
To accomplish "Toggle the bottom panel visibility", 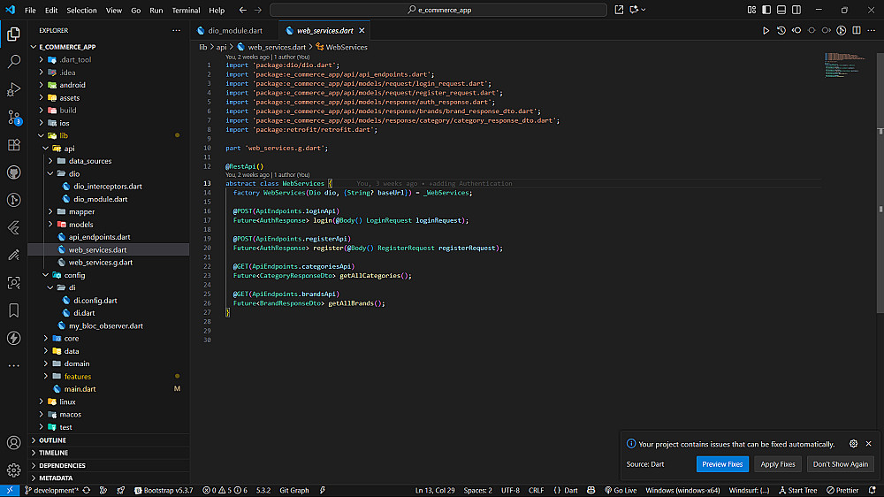I will (780, 10).
